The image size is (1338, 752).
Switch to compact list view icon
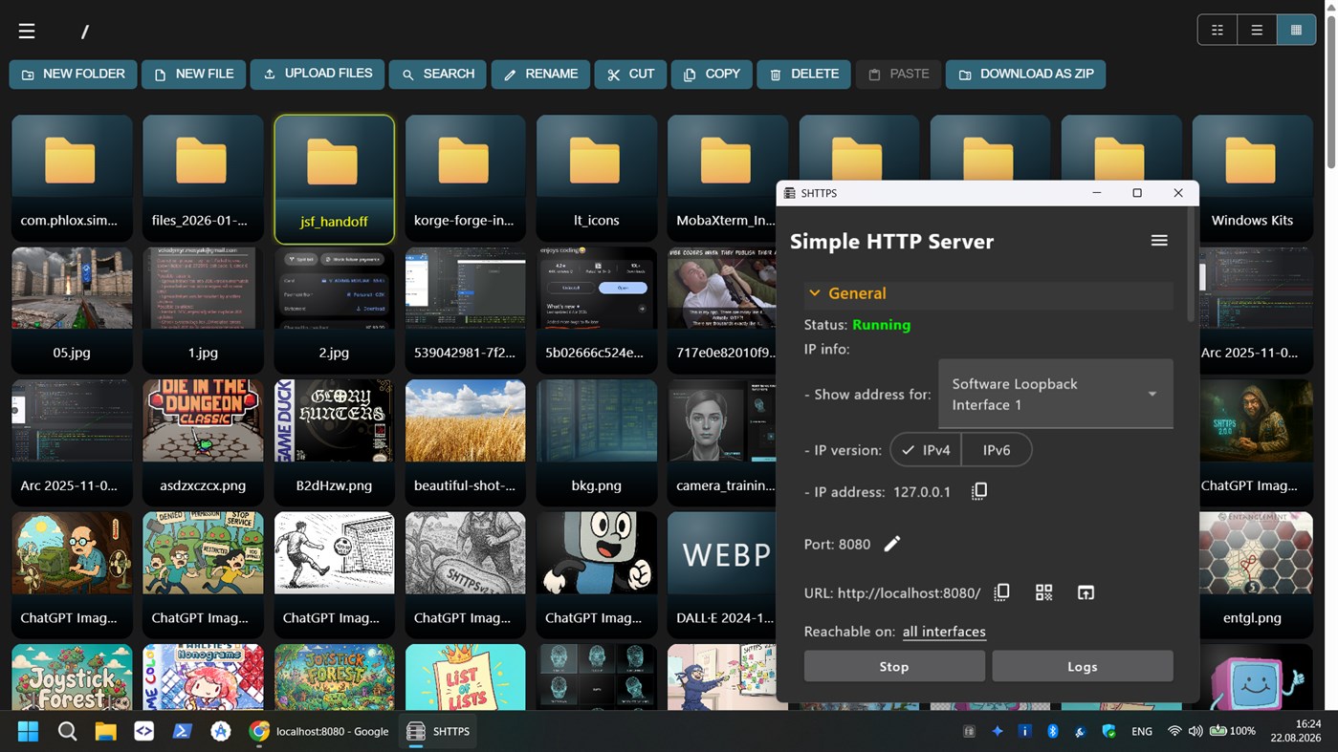[1217, 30]
